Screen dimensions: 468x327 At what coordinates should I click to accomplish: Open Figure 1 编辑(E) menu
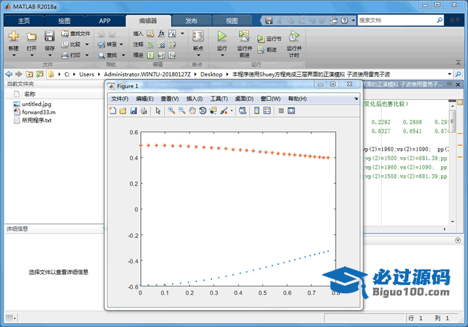pos(145,99)
